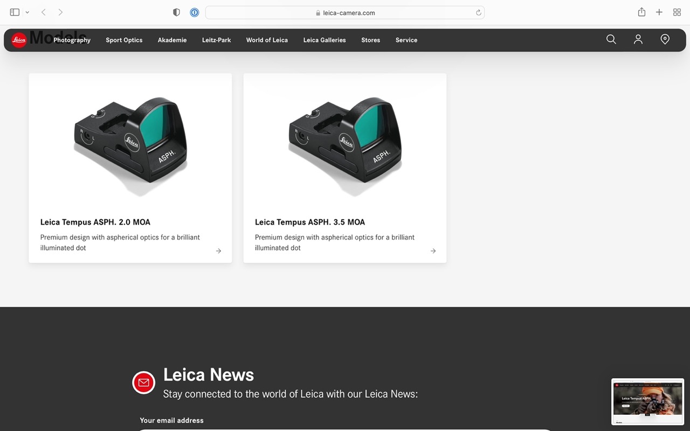690x431 pixels.
Task: Click the arrow on 3.5 MOA card
Action: point(433,251)
